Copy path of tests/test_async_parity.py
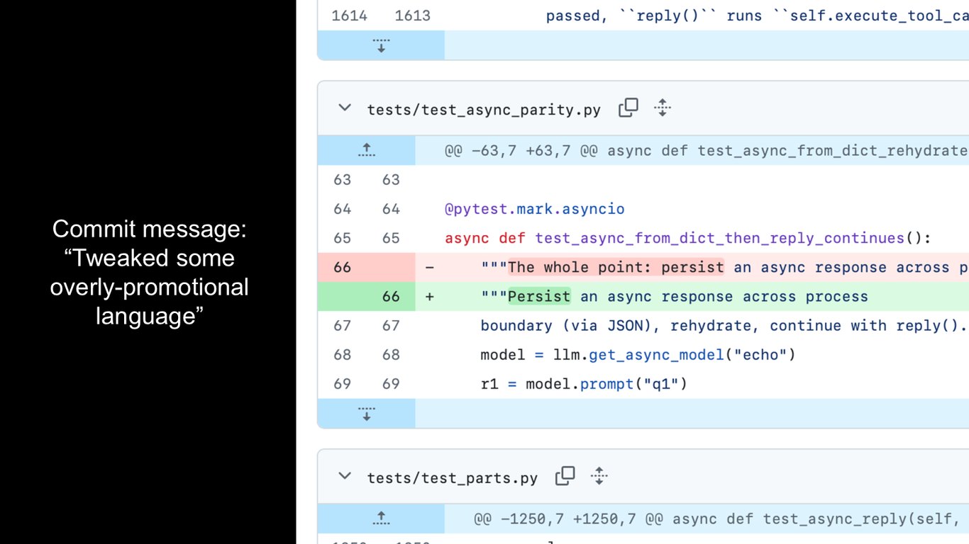 coord(628,108)
